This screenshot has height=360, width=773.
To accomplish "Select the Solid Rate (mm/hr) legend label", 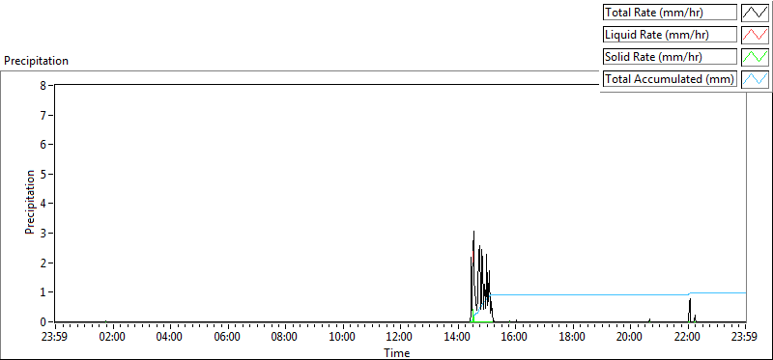I will 670,57.
